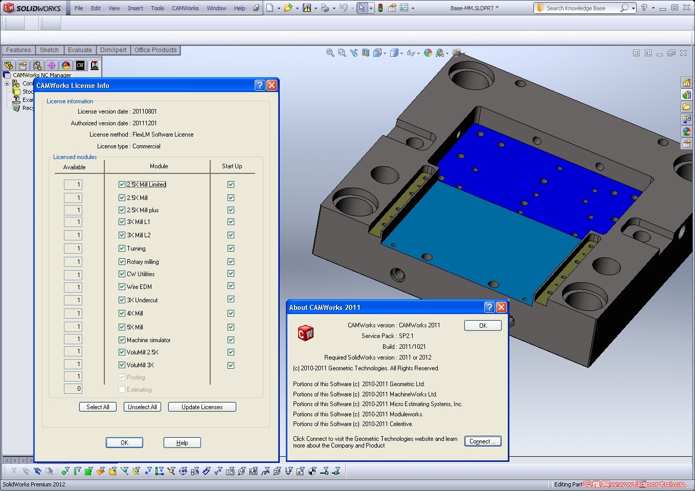Uncheck the 2.5X Mill Limited module
Screen dimensions: 695x491
(x=122, y=184)
